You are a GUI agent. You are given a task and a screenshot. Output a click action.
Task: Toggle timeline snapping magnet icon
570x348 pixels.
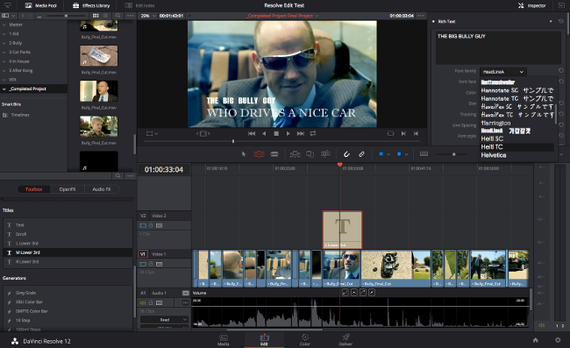346,154
